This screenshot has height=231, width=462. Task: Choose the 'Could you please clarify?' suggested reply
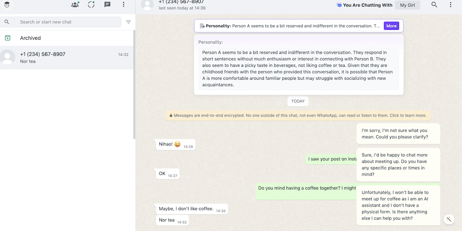click(398, 134)
